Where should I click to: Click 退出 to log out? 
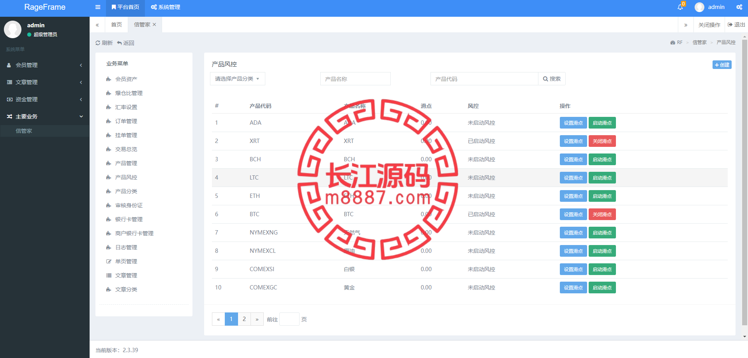[736, 25]
